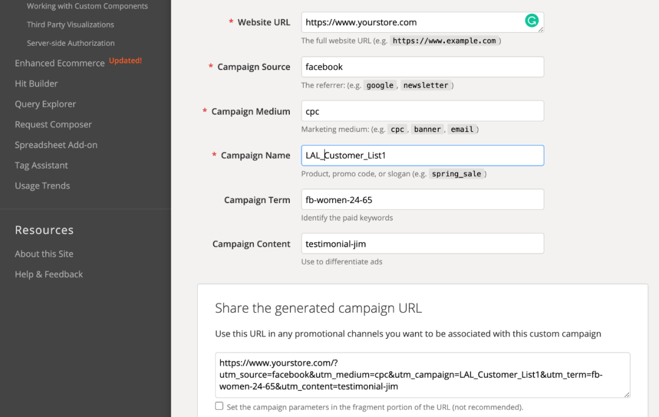Click the 'cpc' marketing medium example tag
The width and height of the screenshot is (659, 417).
click(x=397, y=129)
